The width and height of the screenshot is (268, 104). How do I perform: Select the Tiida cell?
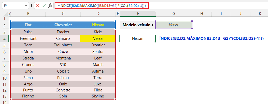(x=98, y=90)
